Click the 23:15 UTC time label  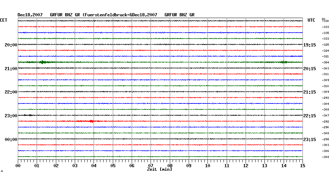click(310, 140)
